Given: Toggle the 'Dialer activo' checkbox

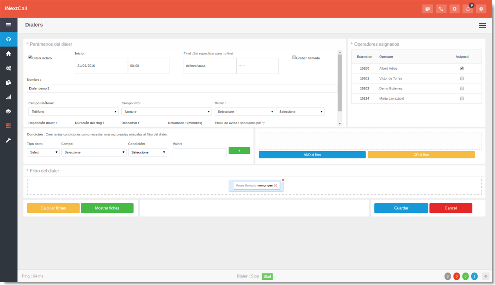Looking at the screenshot, I should pyautogui.click(x=30, y=57).
